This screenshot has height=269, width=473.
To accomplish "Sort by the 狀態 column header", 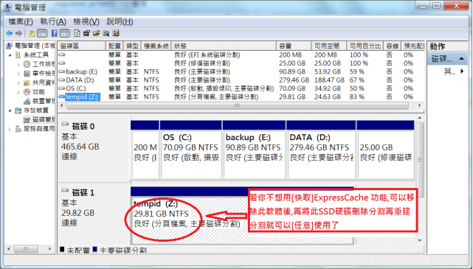I will pyautogui.click(x=224, y=46).
